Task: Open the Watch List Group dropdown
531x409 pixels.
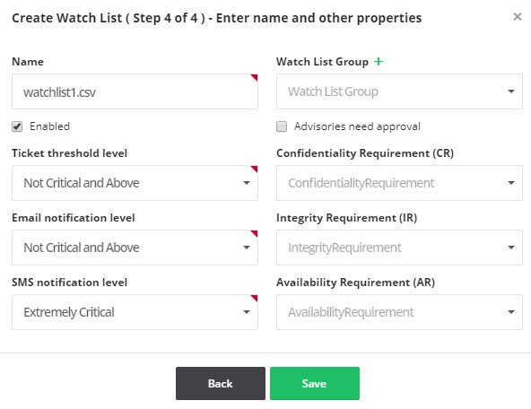Action: point(399,91)
